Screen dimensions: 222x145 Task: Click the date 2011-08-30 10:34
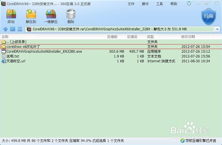point(196,61)
